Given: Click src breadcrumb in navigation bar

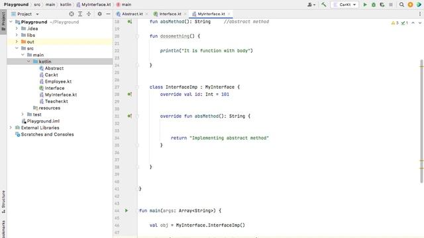Looking at the screenshot, I should click(x=37, y=5).
